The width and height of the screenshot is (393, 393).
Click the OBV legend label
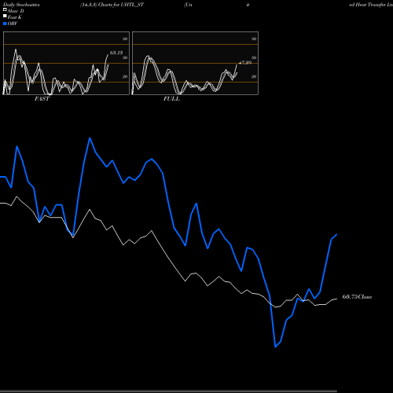(x=13, y=24)
